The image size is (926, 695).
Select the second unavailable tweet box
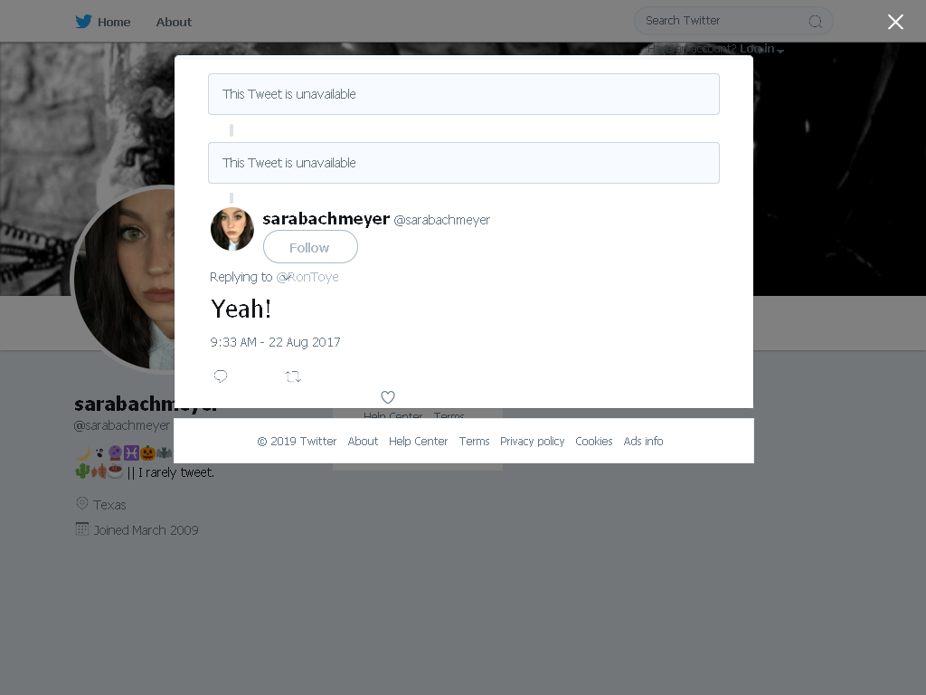(464, 163)
